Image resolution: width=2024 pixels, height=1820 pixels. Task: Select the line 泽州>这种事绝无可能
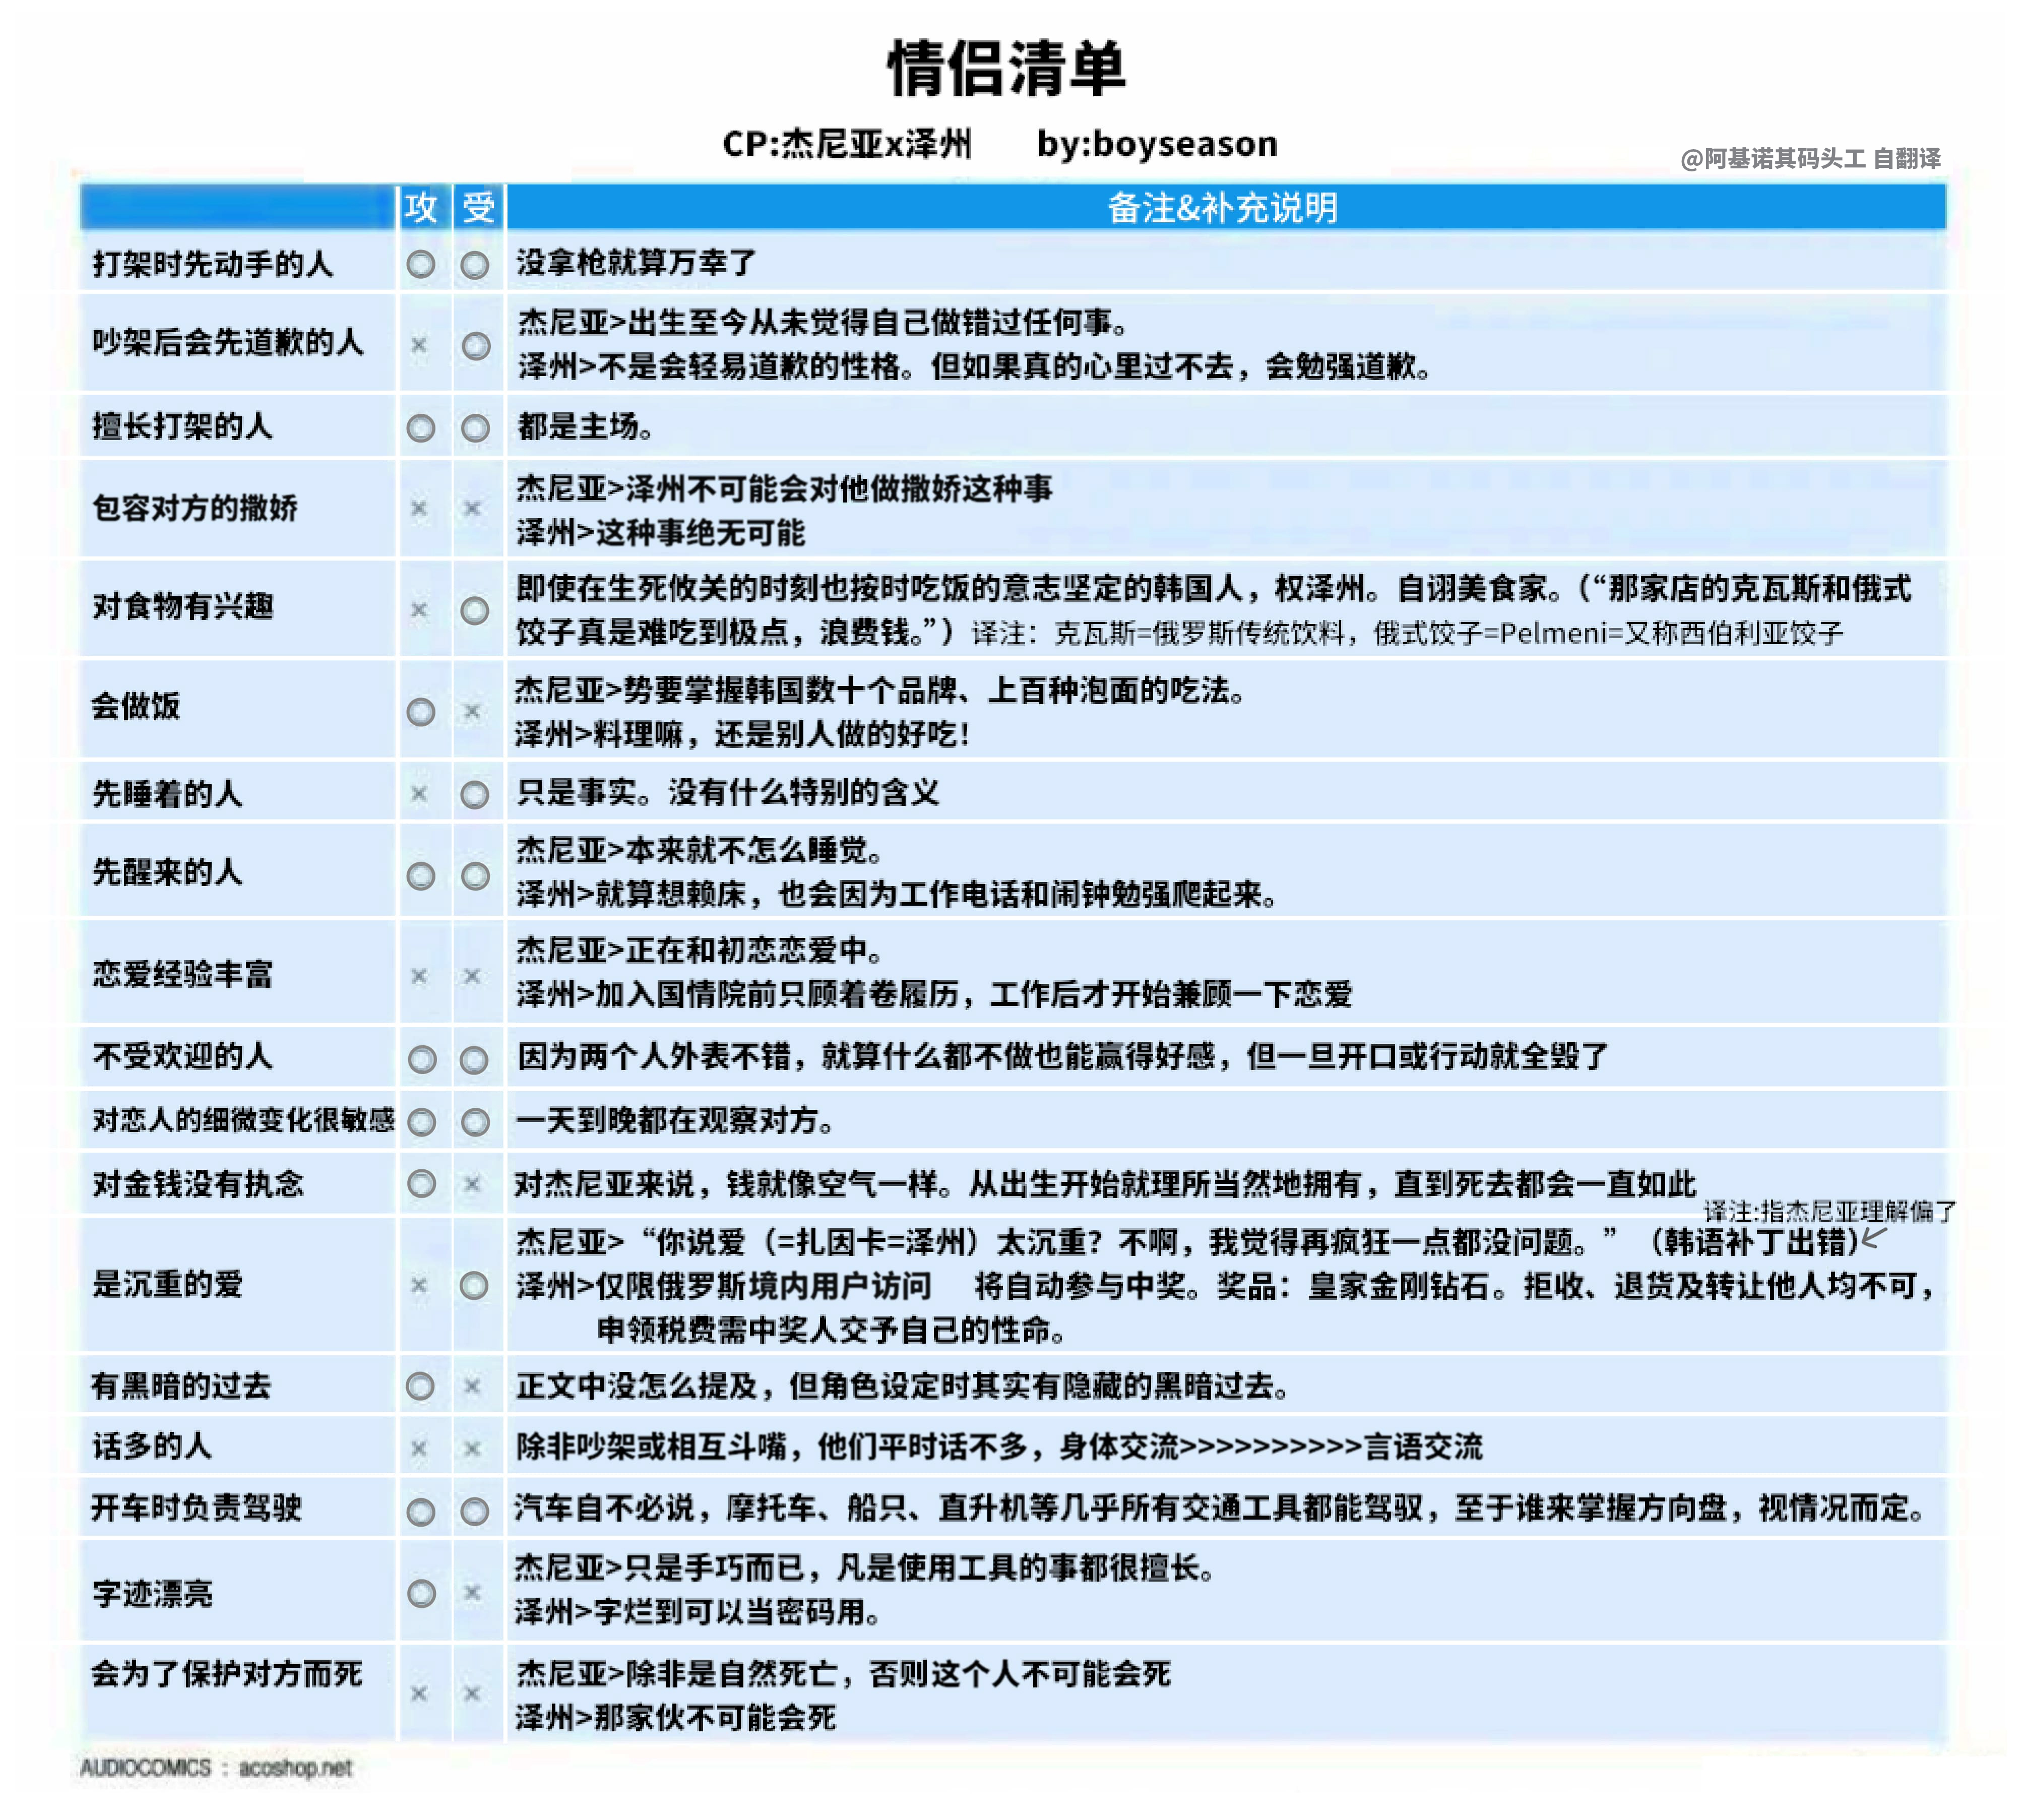coord(661,533)
